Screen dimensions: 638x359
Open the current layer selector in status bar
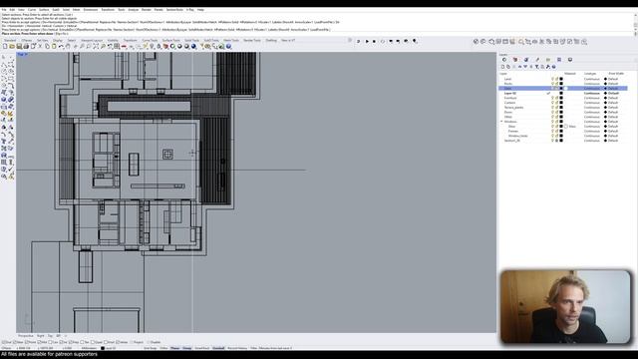coord(109,348)
